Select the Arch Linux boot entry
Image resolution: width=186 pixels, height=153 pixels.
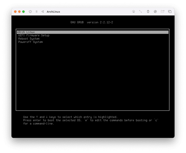click(92, 32)
